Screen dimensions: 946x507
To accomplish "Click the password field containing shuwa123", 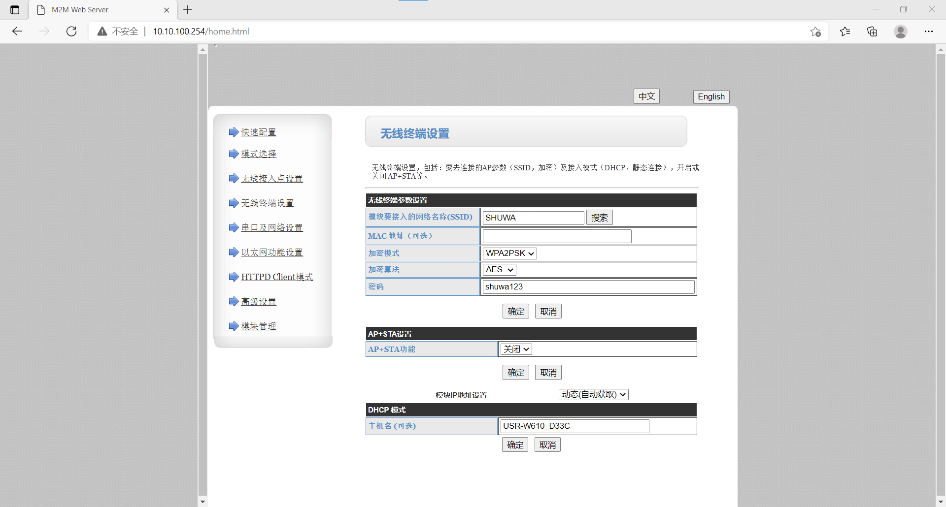I will click(x=588, y=287).
